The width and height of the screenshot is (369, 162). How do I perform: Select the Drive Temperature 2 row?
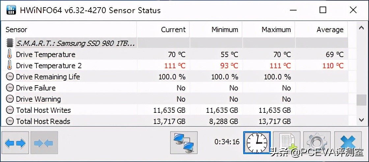[49, 66]
